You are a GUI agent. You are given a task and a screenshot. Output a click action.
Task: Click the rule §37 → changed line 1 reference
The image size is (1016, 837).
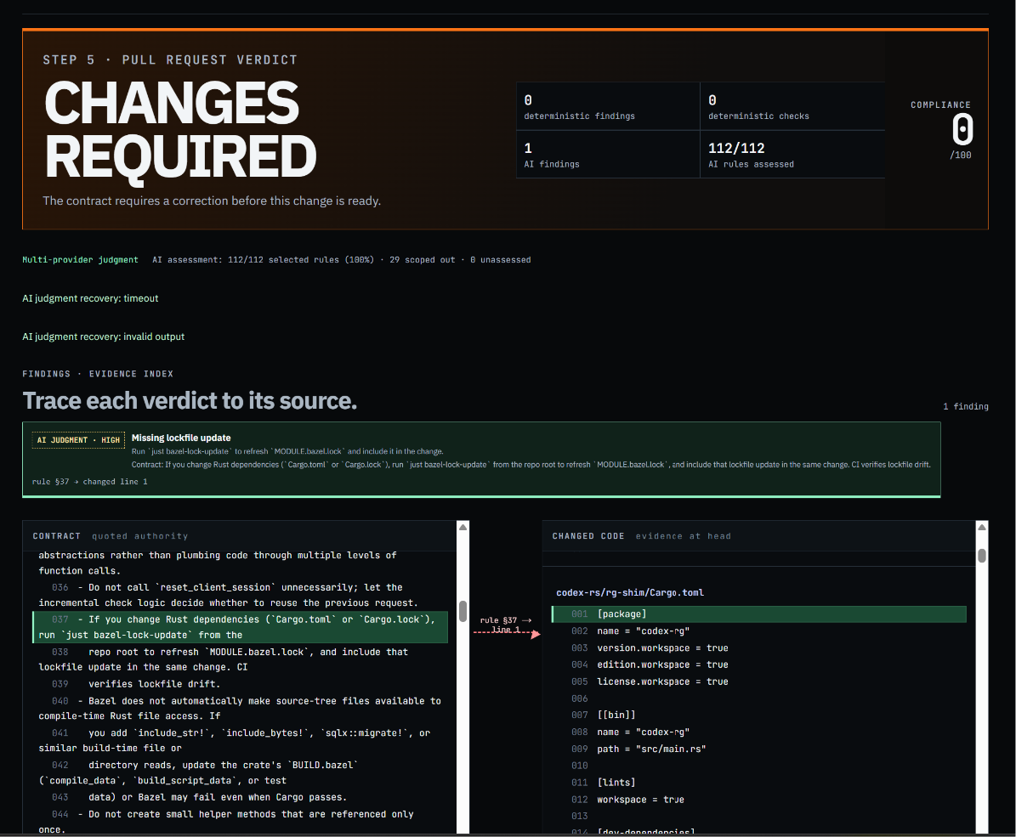click(x=90, y=481)
